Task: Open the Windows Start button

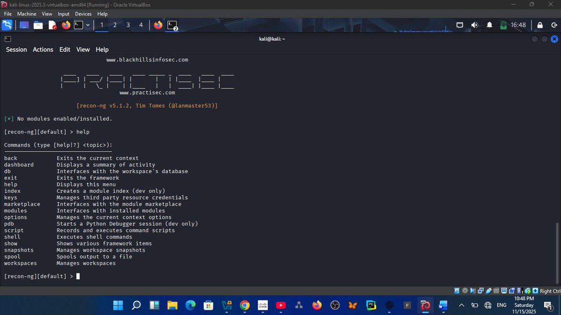Action: 118,305
